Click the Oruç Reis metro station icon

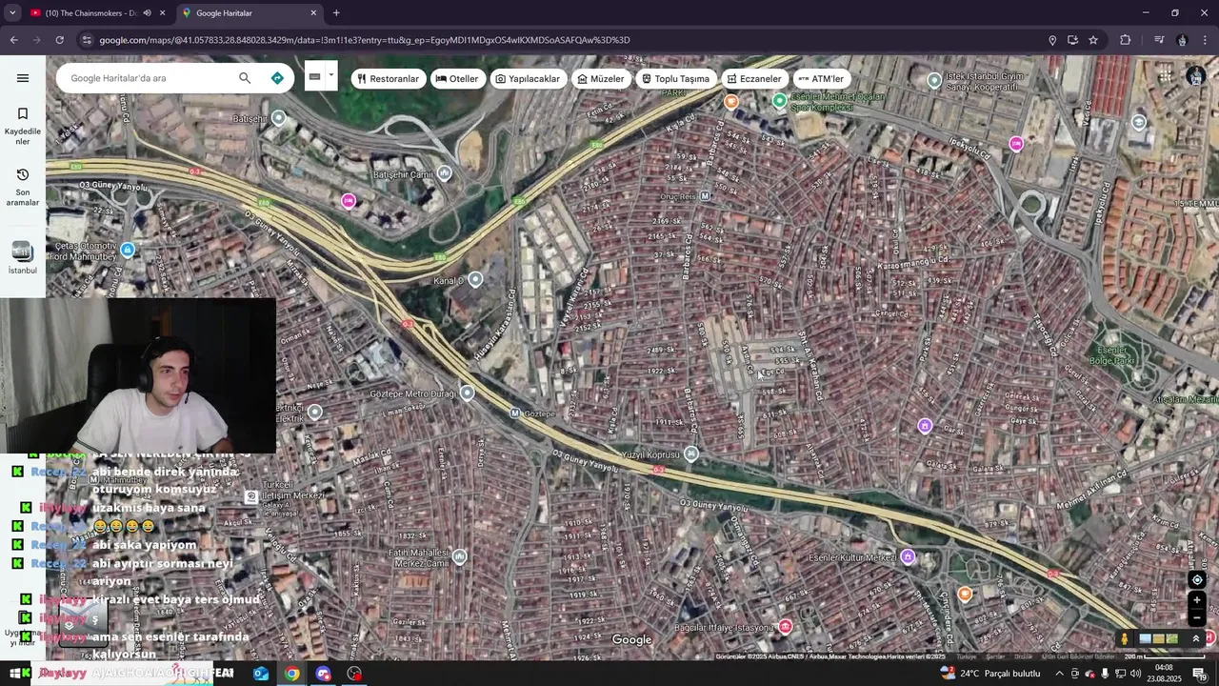tap(705, 196)
